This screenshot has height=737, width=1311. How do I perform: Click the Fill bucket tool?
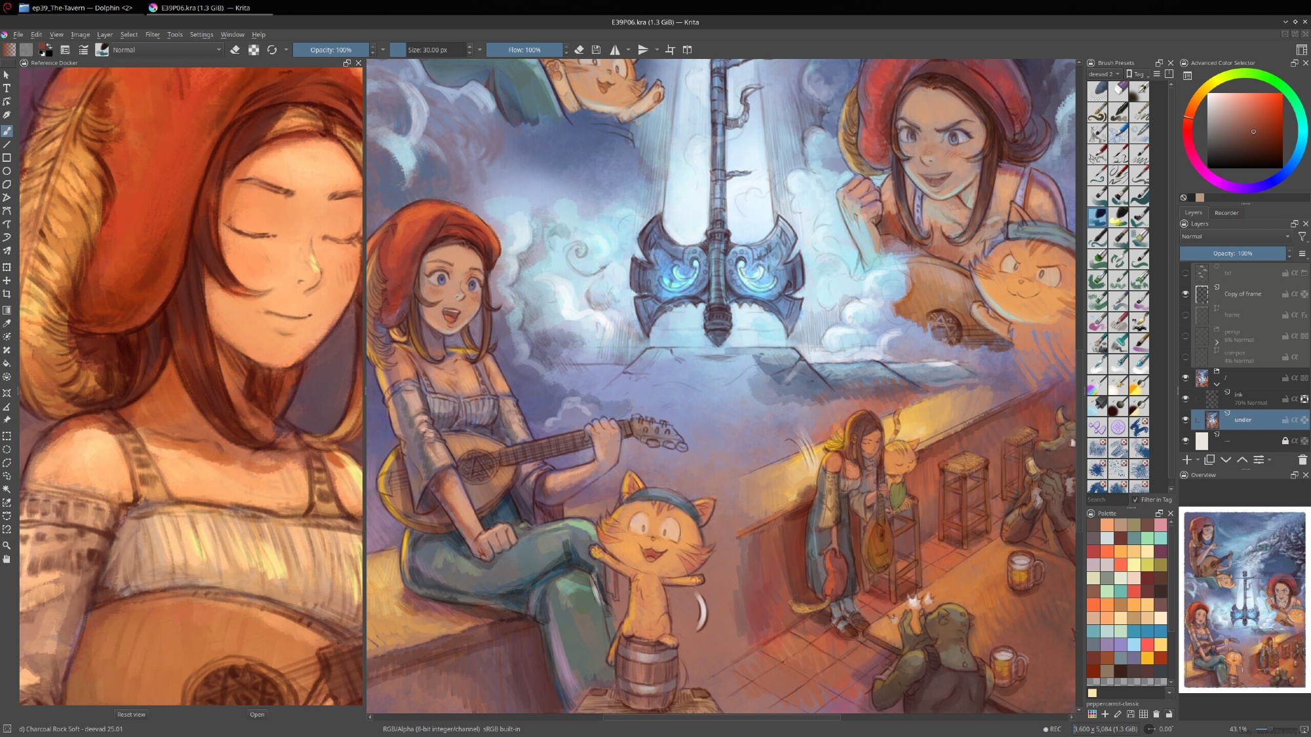7,363
